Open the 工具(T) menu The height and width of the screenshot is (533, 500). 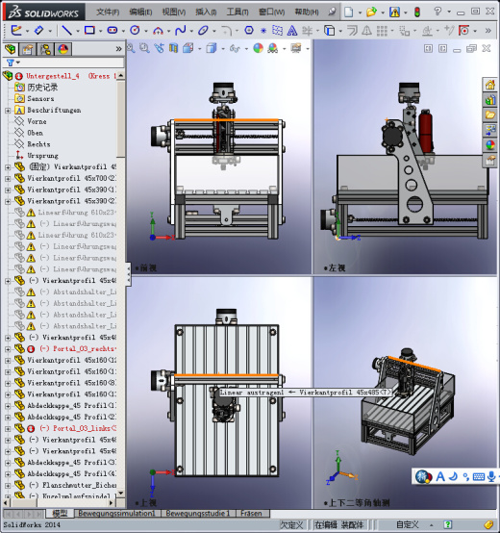(x=237, y=13)
